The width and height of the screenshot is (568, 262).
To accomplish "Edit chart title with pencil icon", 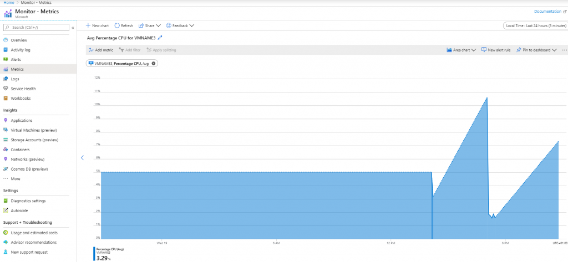I will [160, 37].
